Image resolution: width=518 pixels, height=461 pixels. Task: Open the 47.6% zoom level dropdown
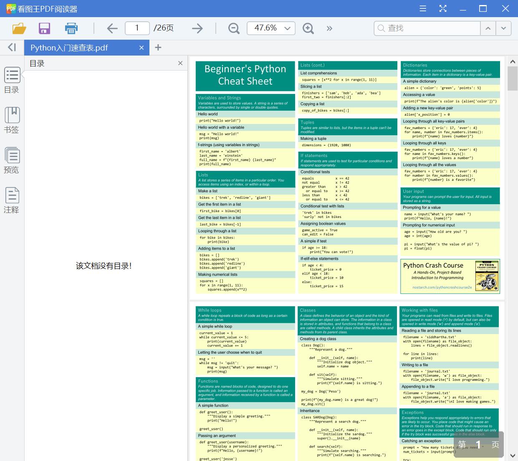287,28
